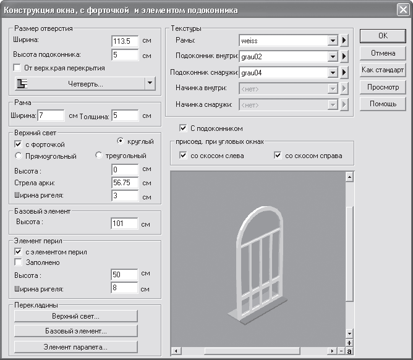The height and width of the screenshot is (360, 413).
Task: Click the minus zoom icon in preview
Action: coord(341,351)
